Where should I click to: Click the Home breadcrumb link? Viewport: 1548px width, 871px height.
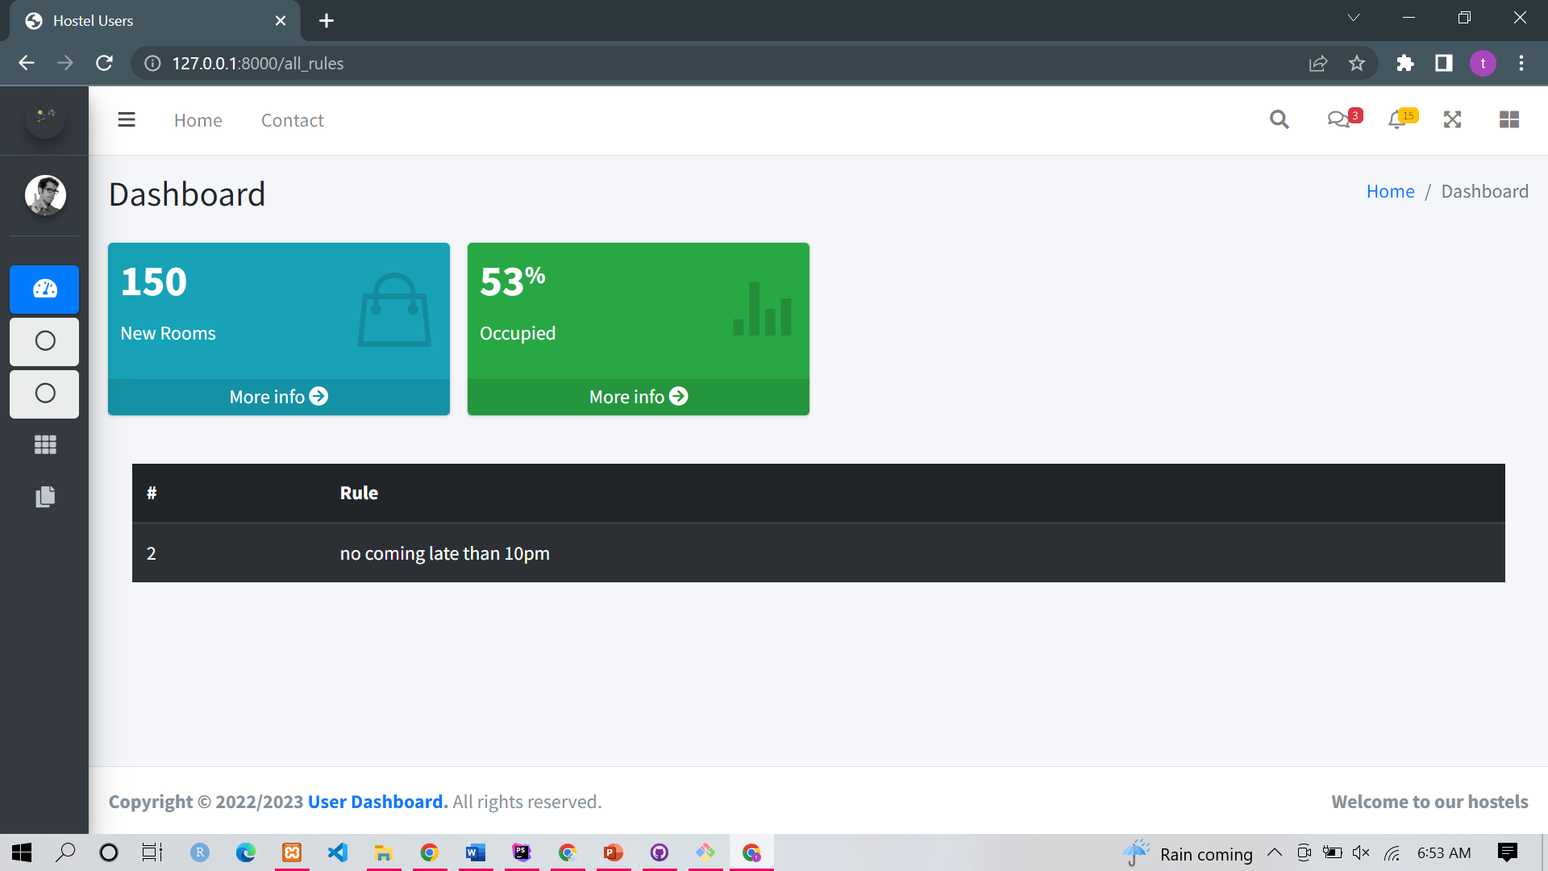coord(1390,191)
